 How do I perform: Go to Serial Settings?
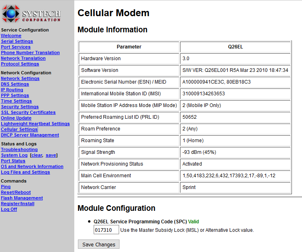tap(17, 41)
